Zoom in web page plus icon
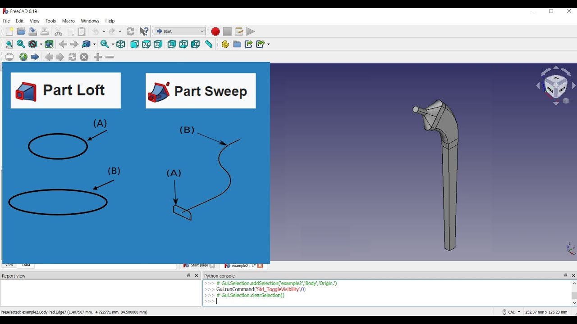 click(x=98, y=57)
